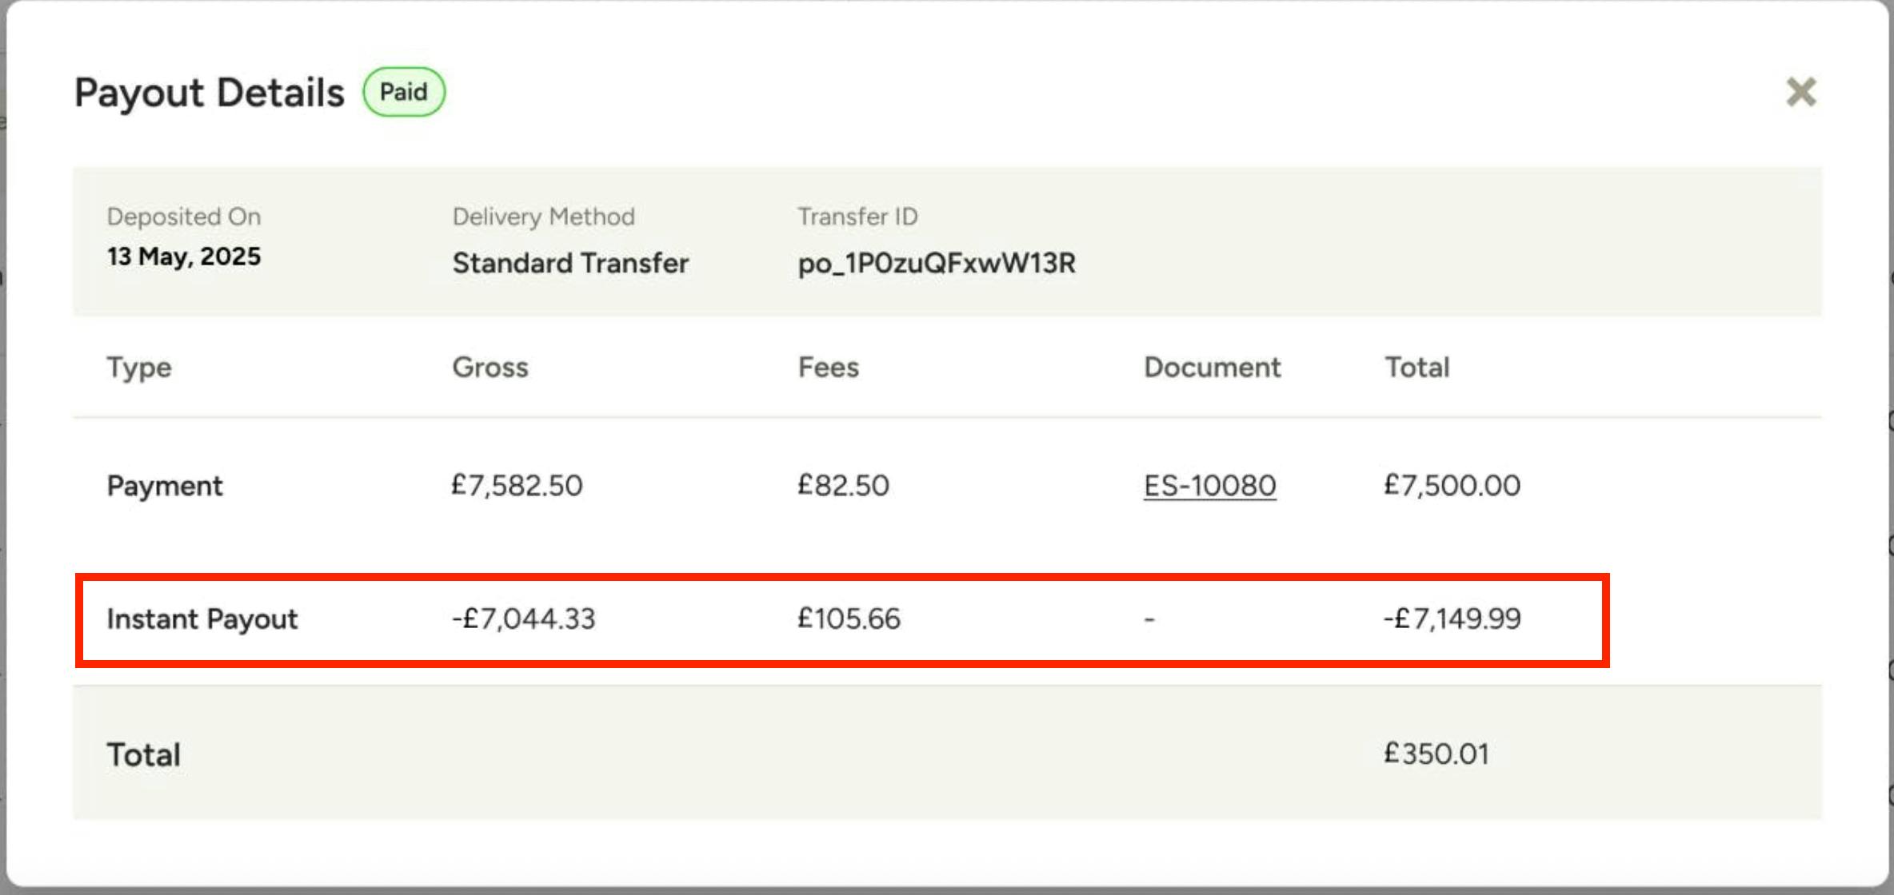Click the £7,500.00 payment total
Screen dimensions: 1894x895
point(1452,485)
